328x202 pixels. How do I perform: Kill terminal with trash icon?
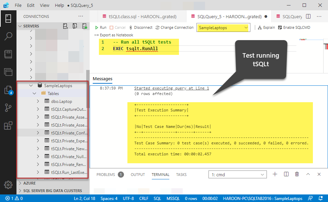(x=297, y=174)
